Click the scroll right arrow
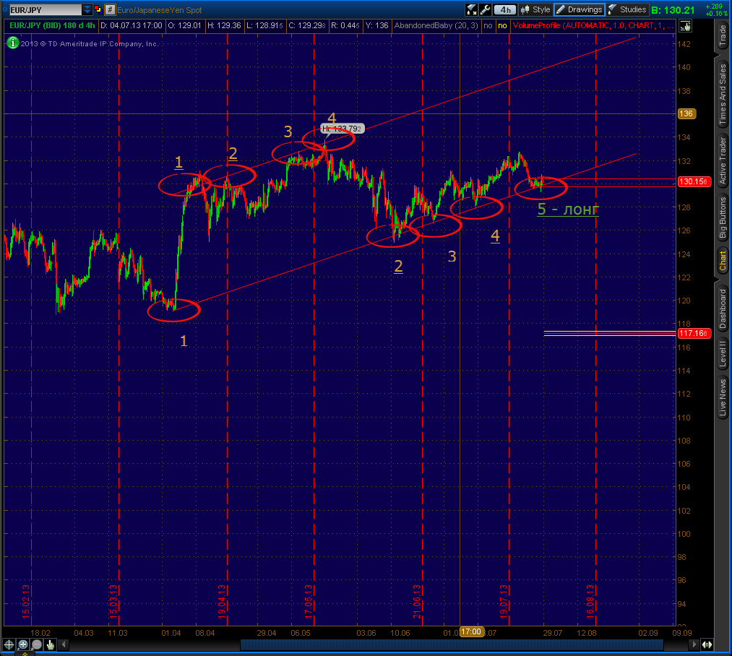732x656 pixels. 694,644
